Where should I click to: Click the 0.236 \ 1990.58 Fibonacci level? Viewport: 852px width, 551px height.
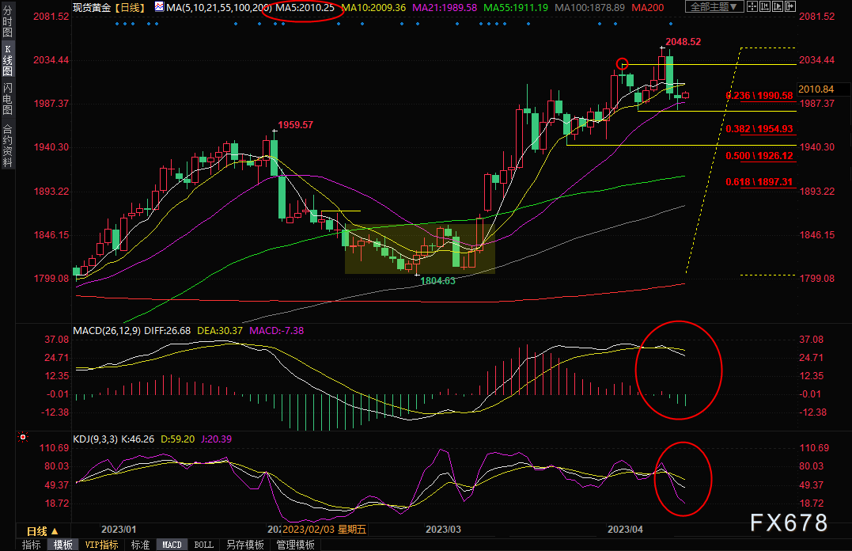pos(759,96)
